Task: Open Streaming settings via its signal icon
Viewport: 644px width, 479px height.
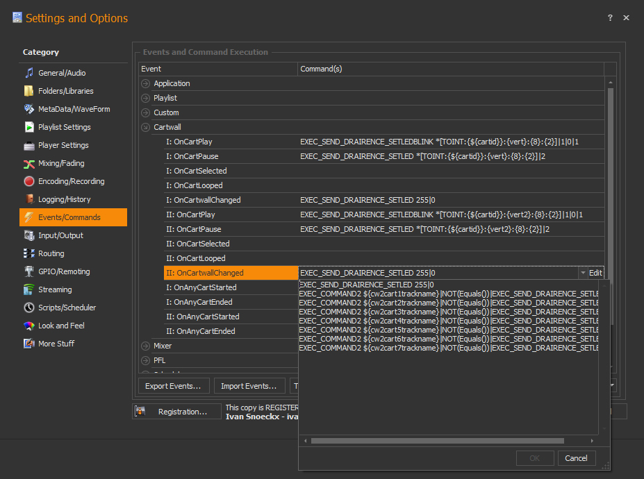Action: [28, 289]
